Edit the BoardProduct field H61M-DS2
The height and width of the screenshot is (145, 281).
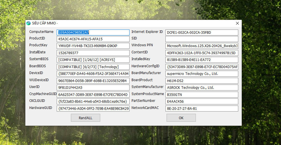click(x=202, y=81)
